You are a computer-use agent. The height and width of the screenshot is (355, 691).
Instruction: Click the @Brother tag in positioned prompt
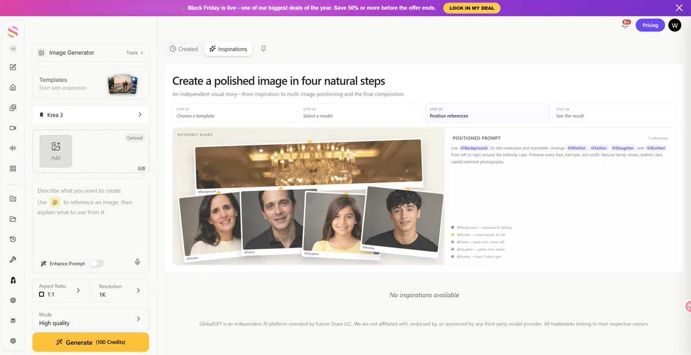click(656, 148)
